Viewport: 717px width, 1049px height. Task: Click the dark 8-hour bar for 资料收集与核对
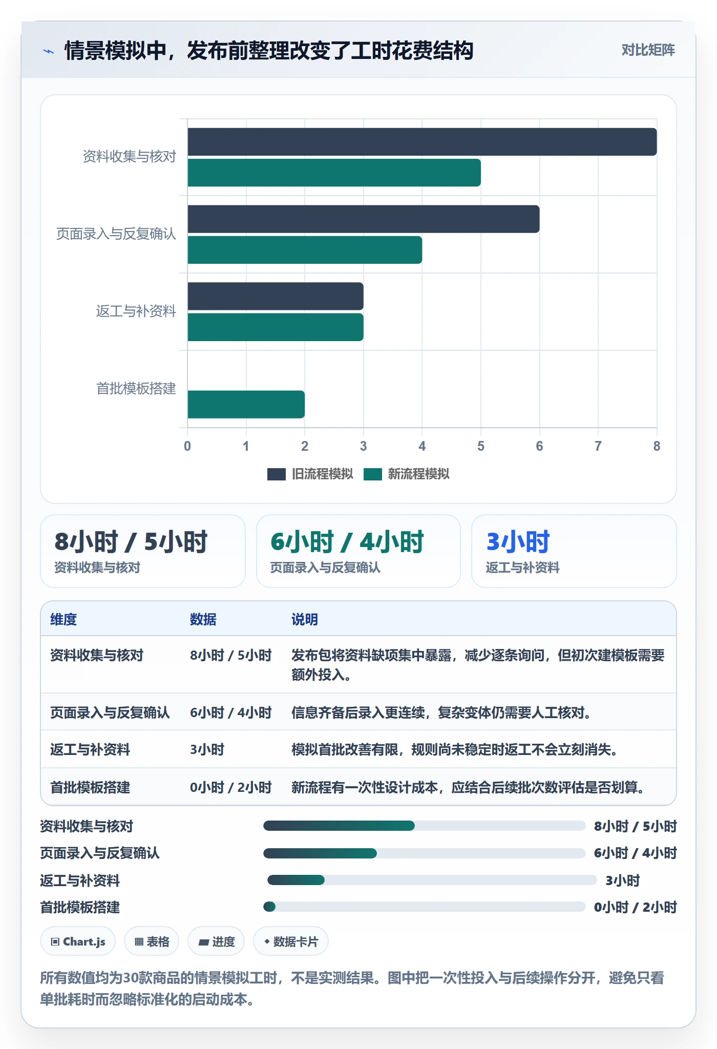[422, 142]
